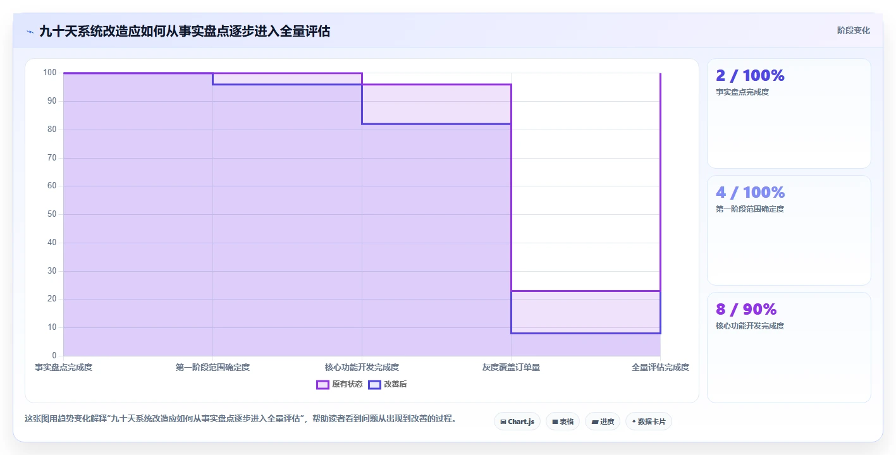The width and height of the screenshot is (896, 455).
Task: Click the 阶段变化 label in header
Action: pos(854,30)
